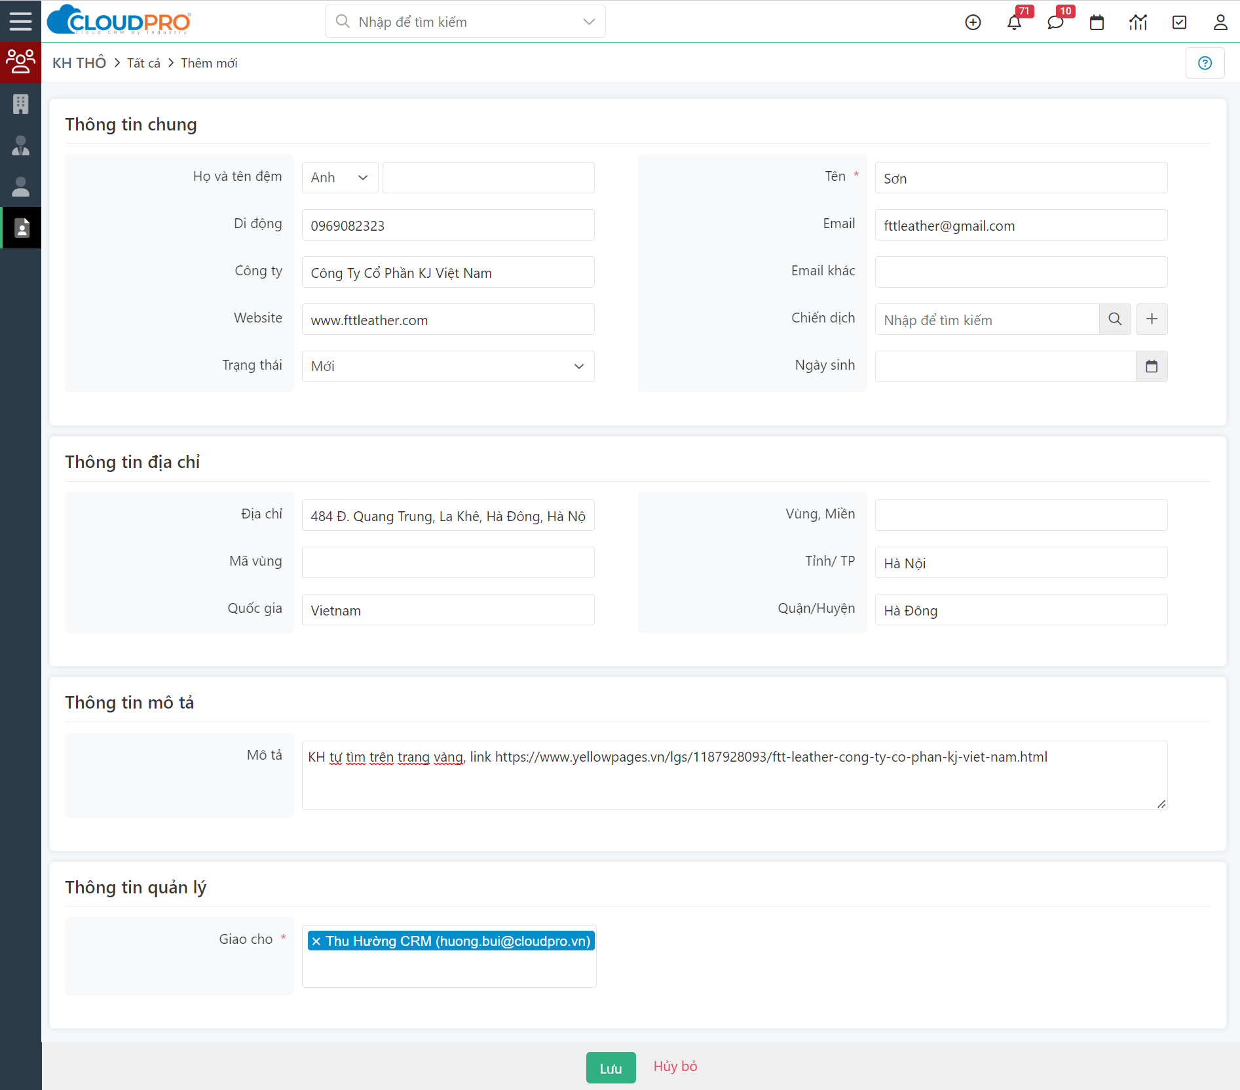This screenshot has width=1240, height=1090.
Task: Click the Địa chỉ address field
Action: [x=448, y=515]
